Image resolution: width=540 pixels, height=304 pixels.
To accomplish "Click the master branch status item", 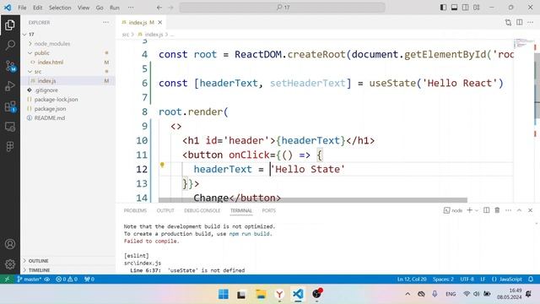I will (30, 280).
